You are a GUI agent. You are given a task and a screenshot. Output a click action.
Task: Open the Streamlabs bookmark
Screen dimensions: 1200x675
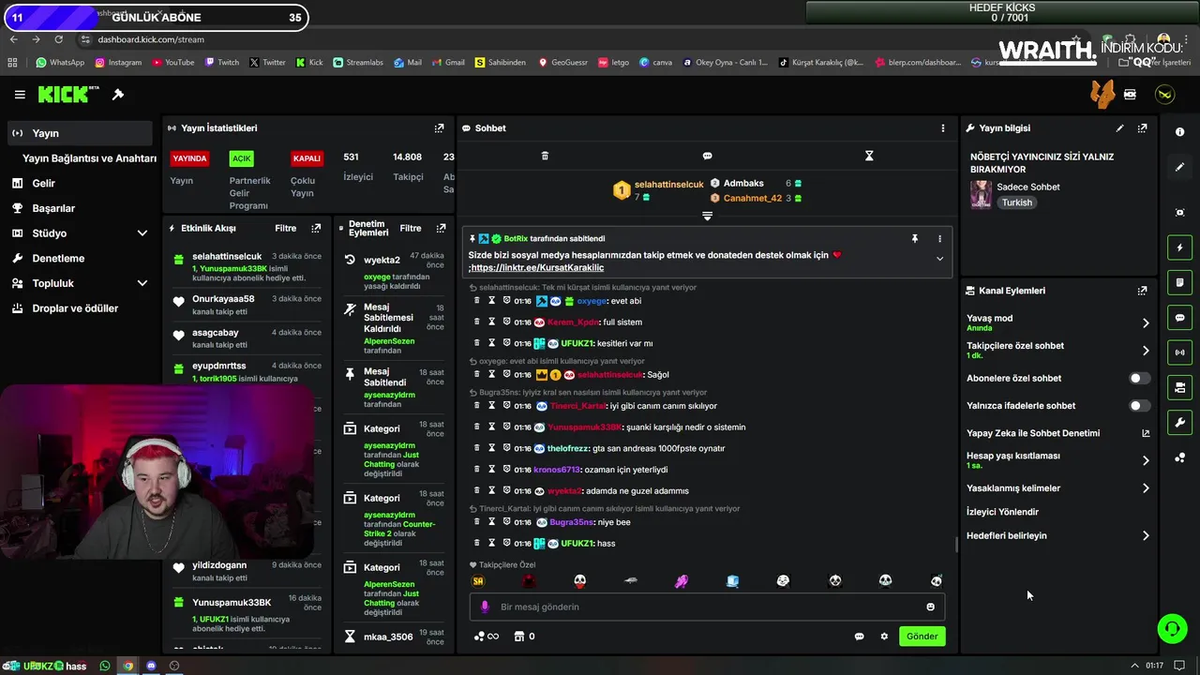tap(357, 63)
